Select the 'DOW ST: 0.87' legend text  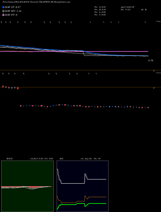tap(13, 7)
